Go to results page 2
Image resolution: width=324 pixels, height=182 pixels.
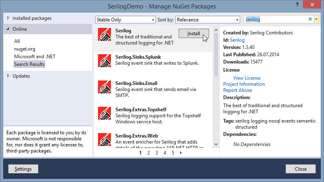[149, 153]
